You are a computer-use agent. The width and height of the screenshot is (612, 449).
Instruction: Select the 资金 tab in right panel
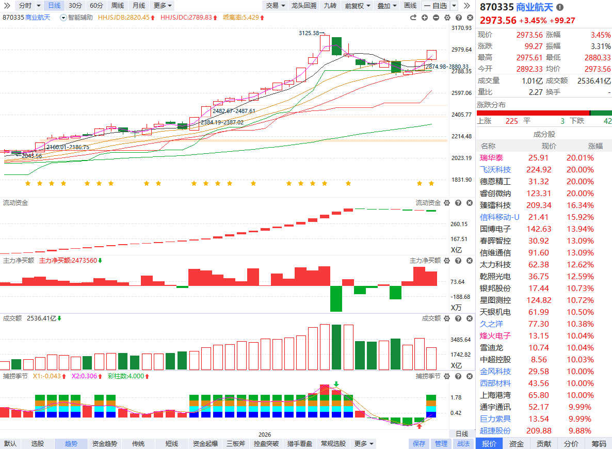pos(517,444)
